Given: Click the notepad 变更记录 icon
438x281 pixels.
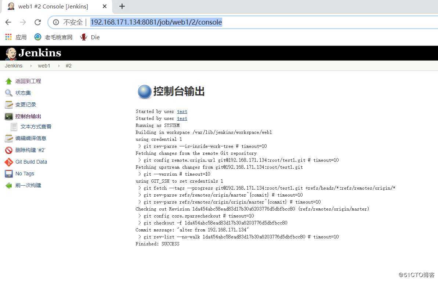Looking at the screenshot, I should [x=9, y=105].
